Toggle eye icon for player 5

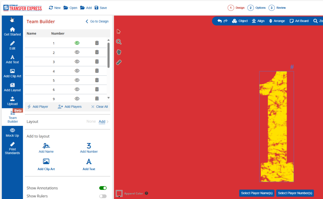(77, 80)
